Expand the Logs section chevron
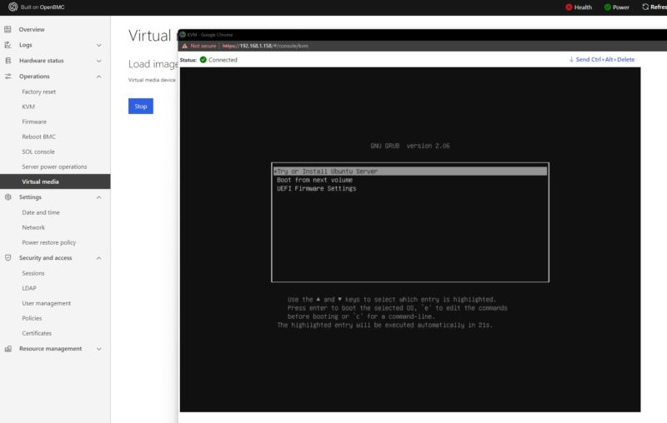The image size is (667, 423). (98, 45)
